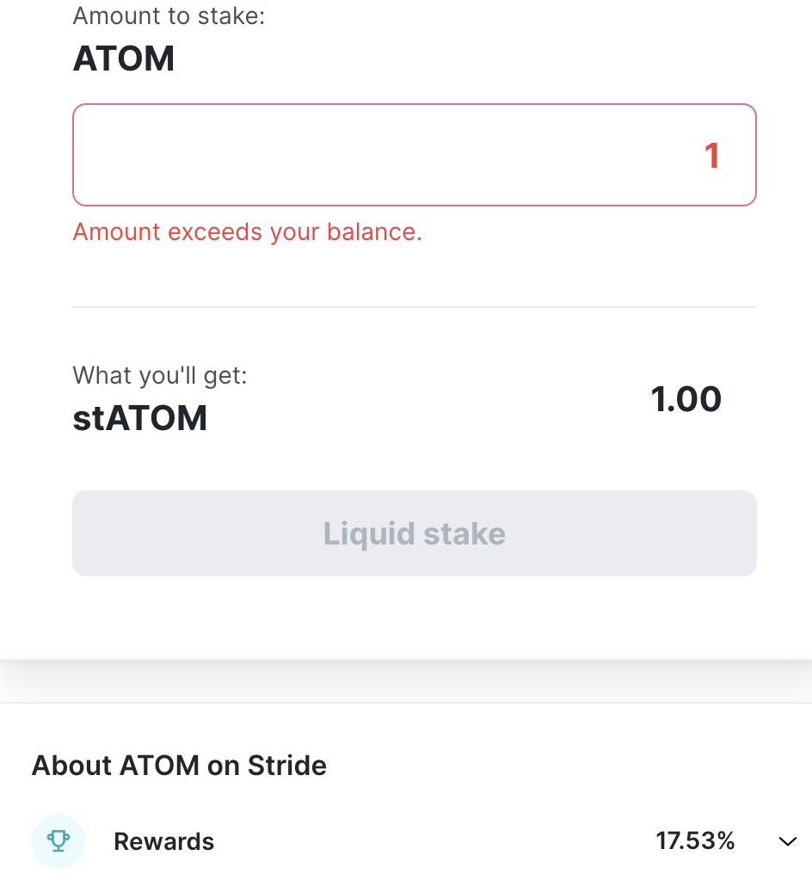Focus the ATOM amount input field

click(x=415, y=155)
